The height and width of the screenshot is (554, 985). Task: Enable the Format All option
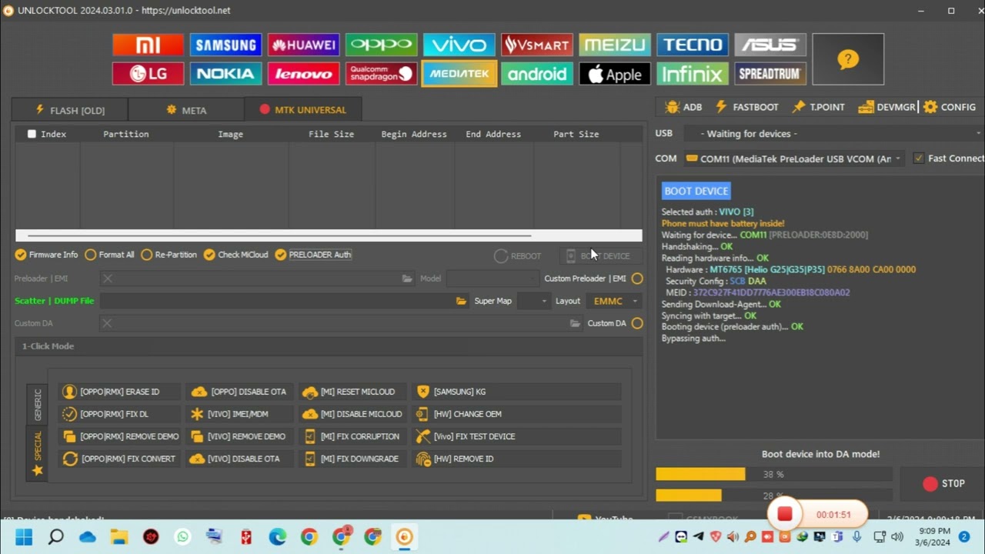click(x=91, y=255)
